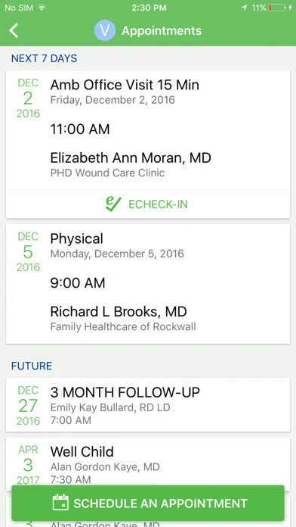
Task: Tap the eCheck-in checkmark icon
Action: [113, 204]
